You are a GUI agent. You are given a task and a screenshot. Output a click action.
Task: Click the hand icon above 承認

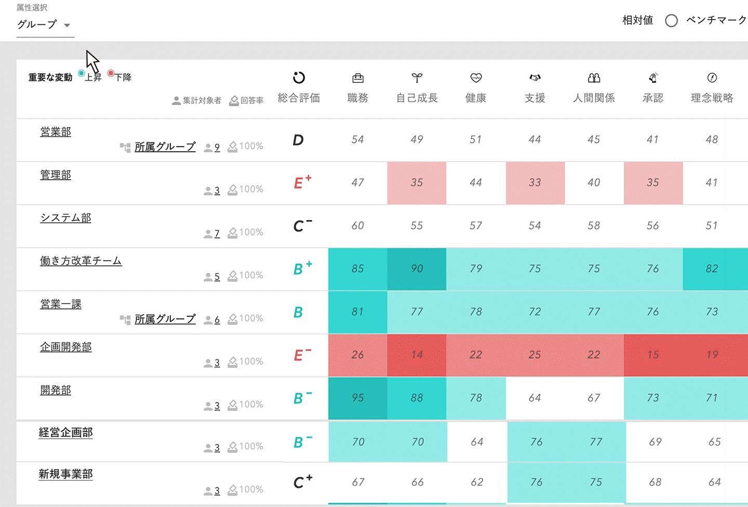click(x=653, y=78)
